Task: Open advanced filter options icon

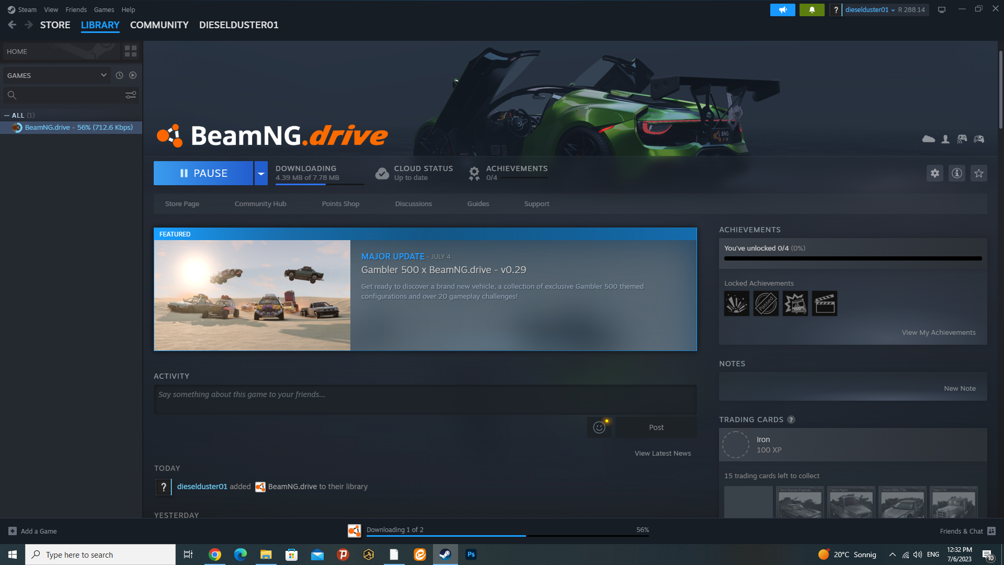Action: (x=131, y=95)
